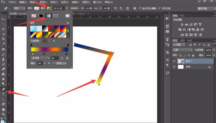
Task: Choose the black-to-white gradient preset
Action: tap(45, 29)
